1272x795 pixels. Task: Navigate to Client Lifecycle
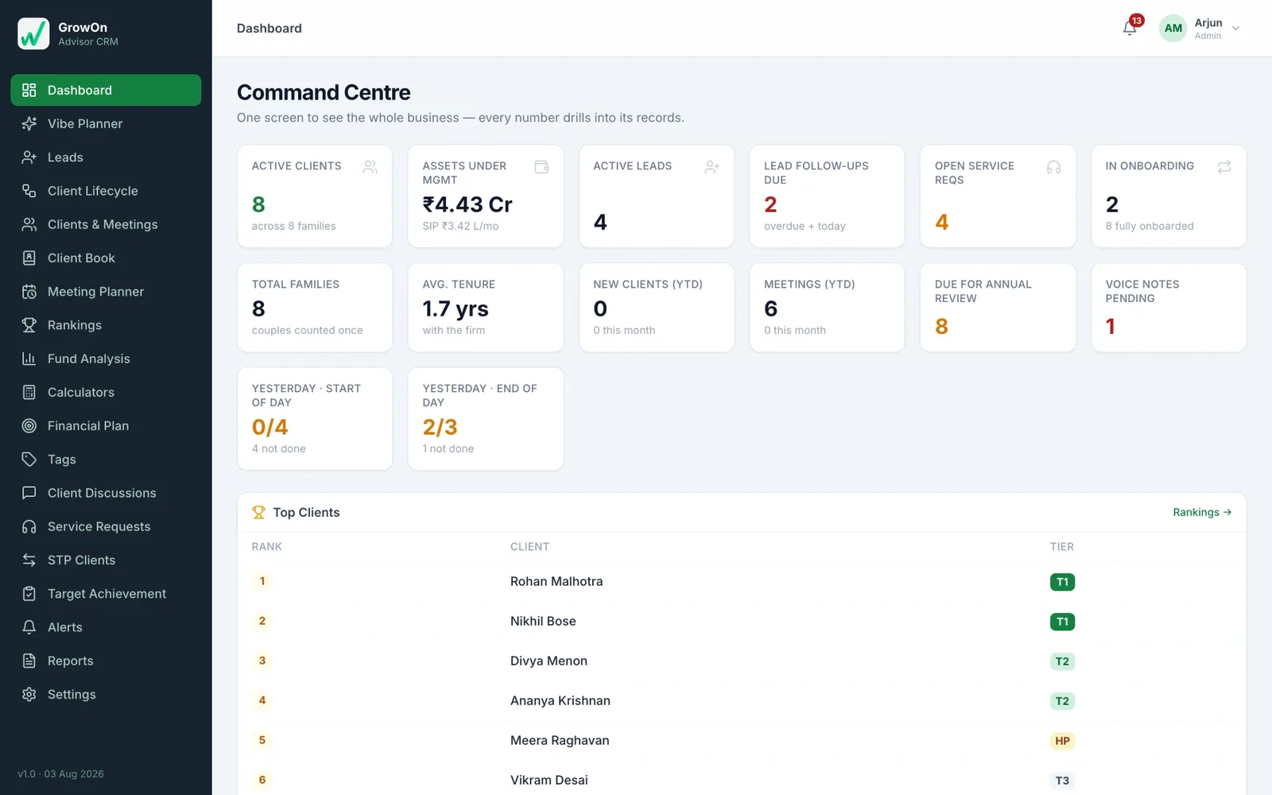click(x=106, y=191)
